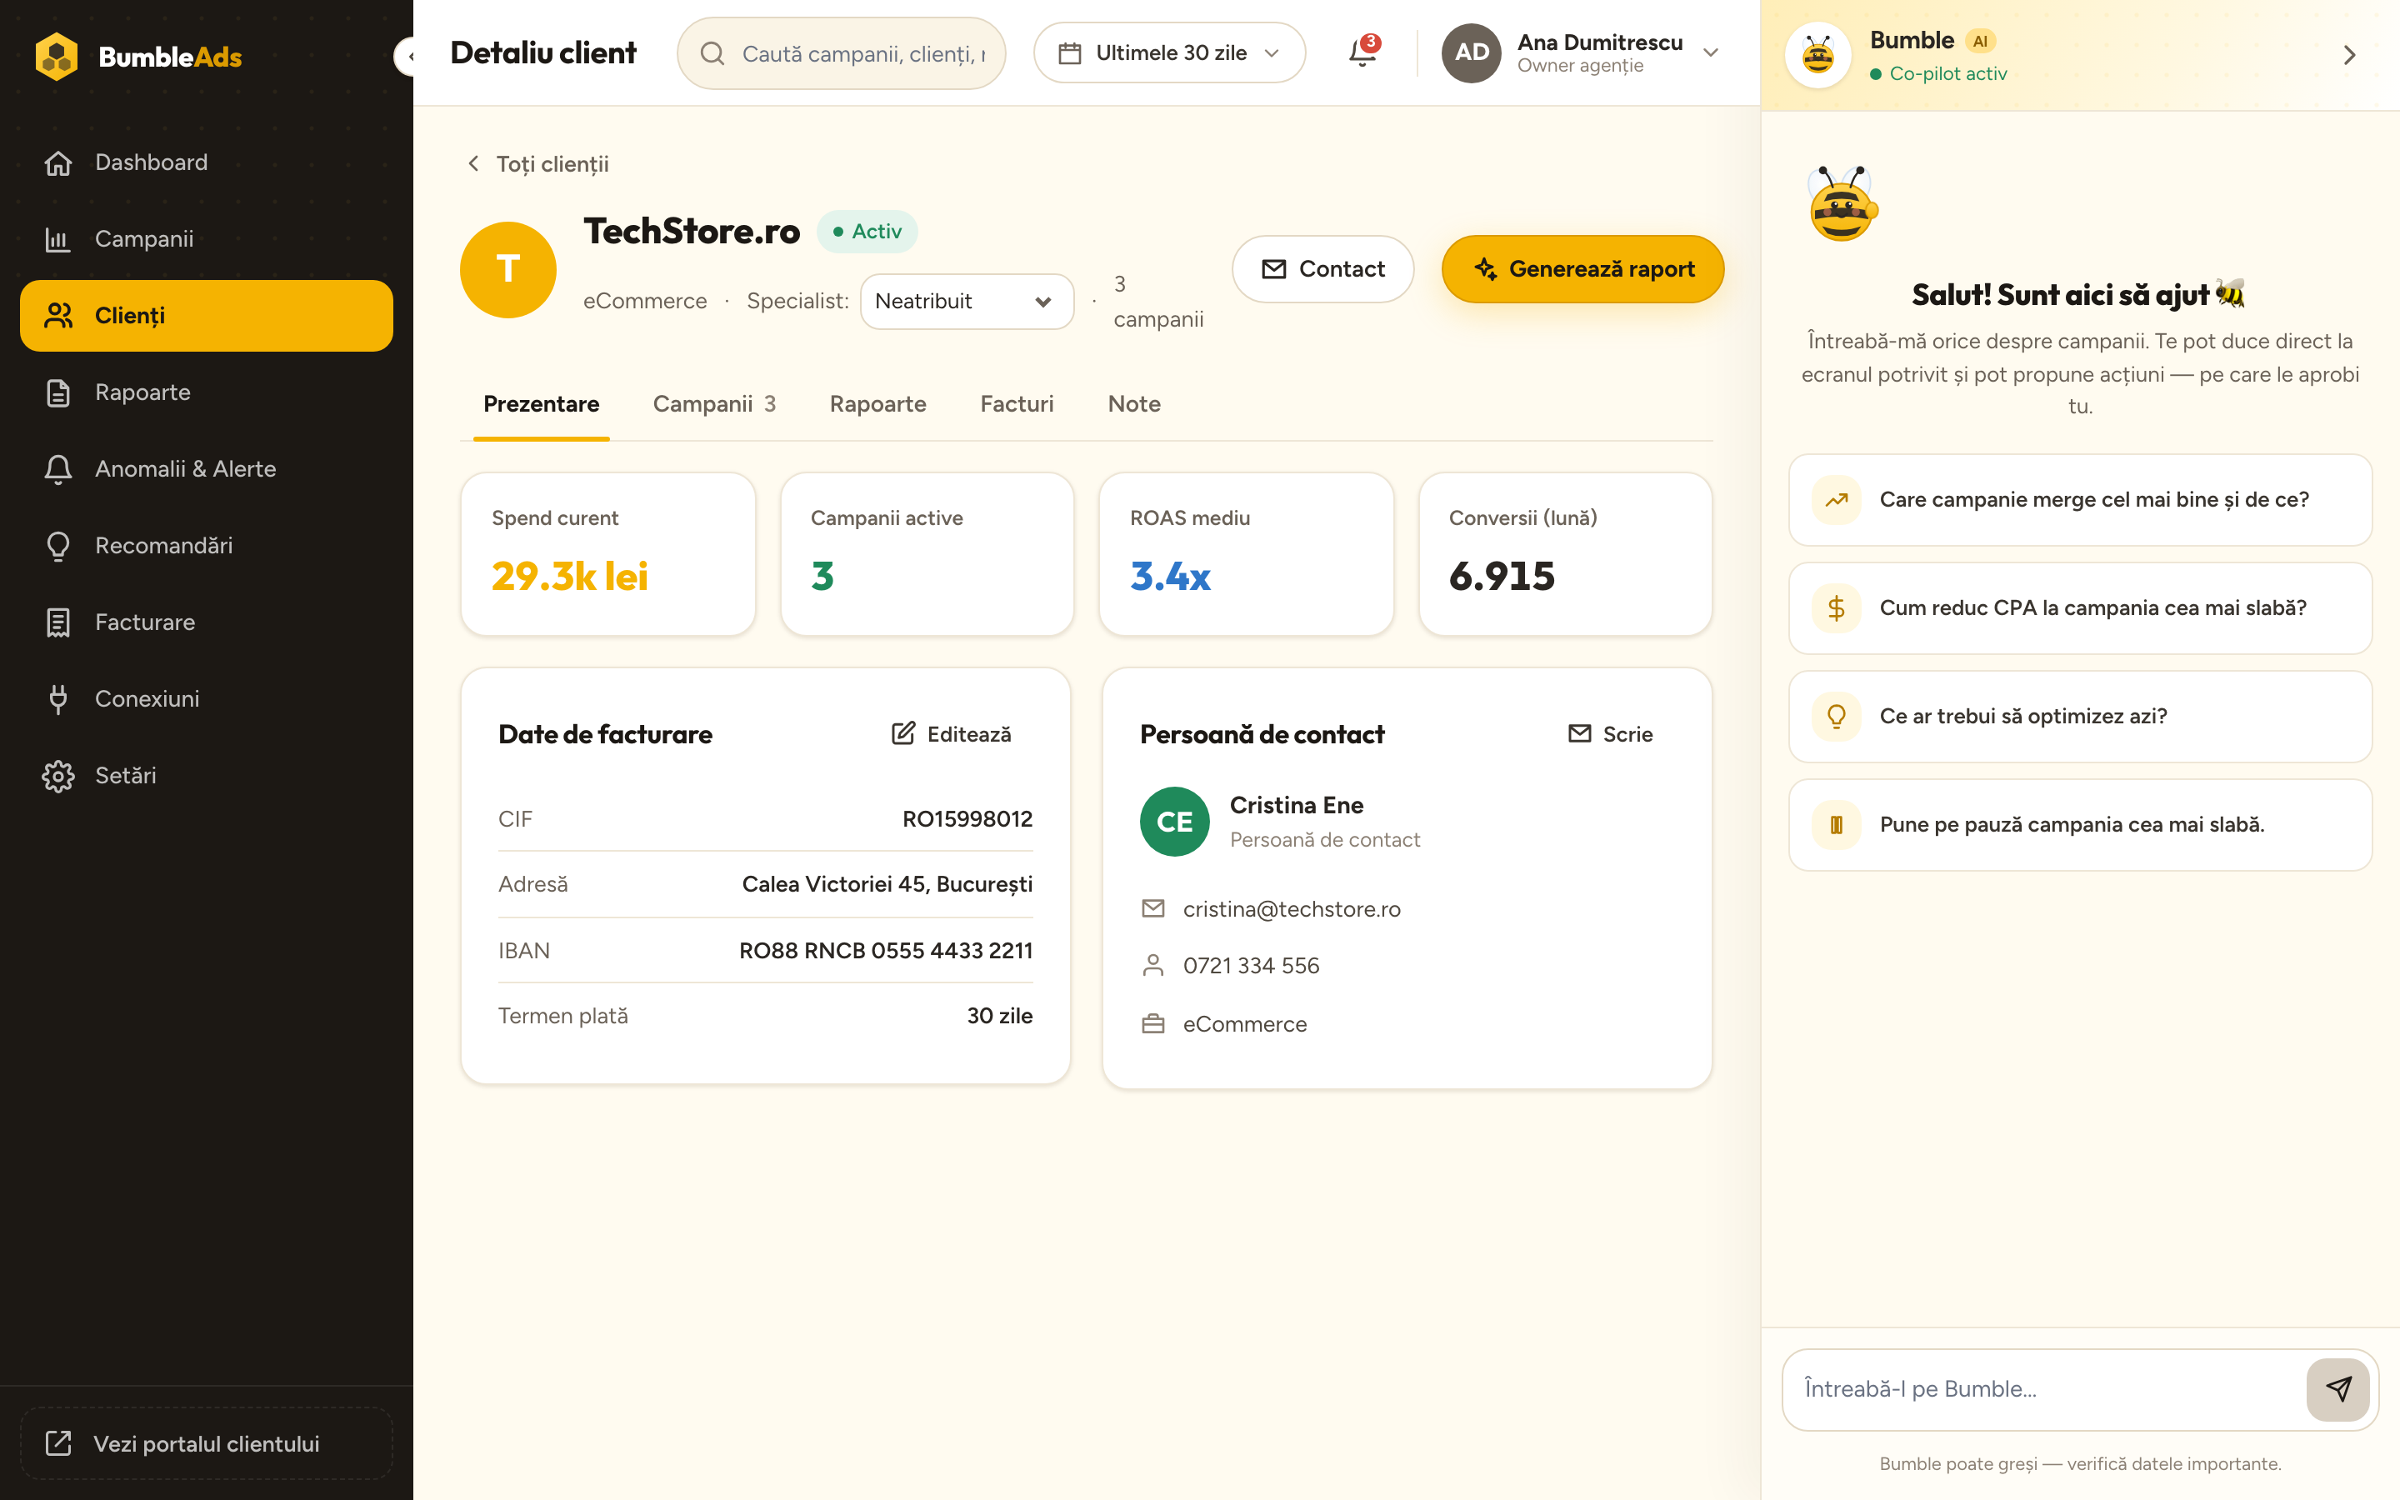This screenshot has width=2400, height=1500.
Task: Click the external link icon beside Vezi portalul
Action: [58, 1443]
